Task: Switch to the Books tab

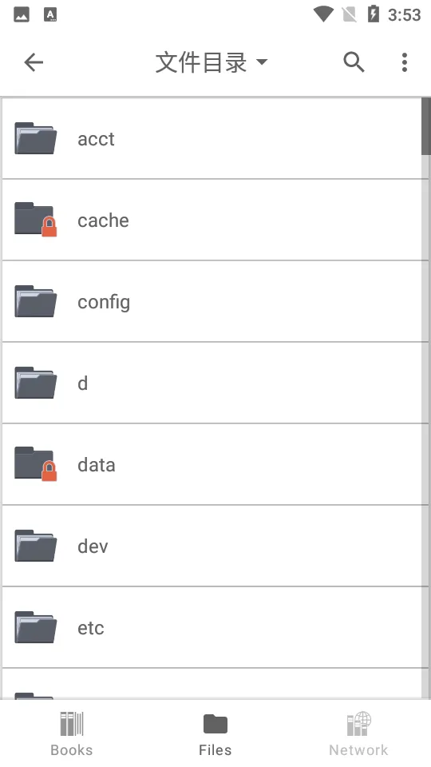Action: click(x=72, y=733)
